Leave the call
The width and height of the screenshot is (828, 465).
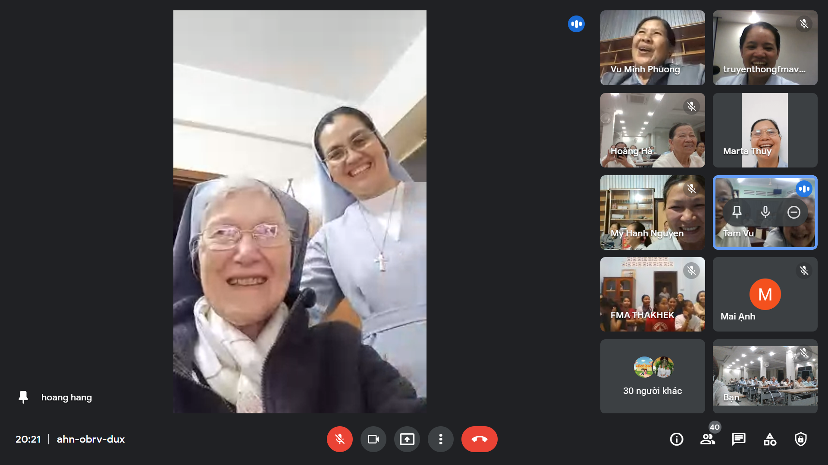coord(480,439)
